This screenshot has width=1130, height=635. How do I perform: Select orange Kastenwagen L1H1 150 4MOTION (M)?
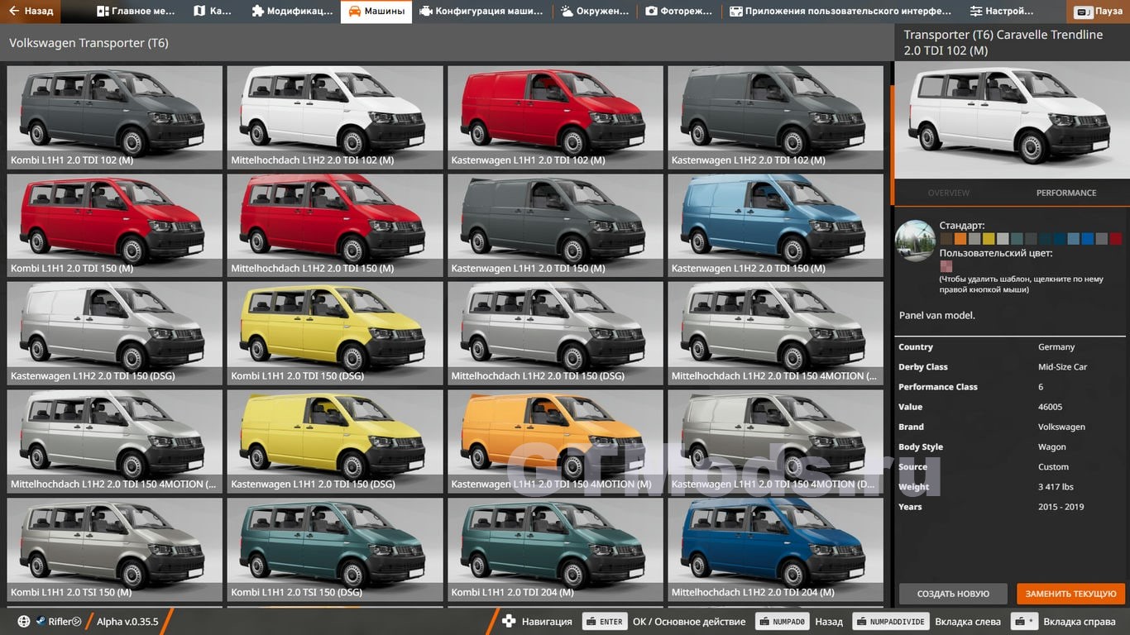point(555,442)
